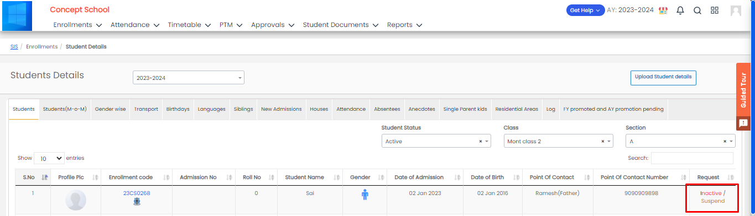Screen dimensions: 755x216
Task: Sort table by Student Name column
Action: 304,177
